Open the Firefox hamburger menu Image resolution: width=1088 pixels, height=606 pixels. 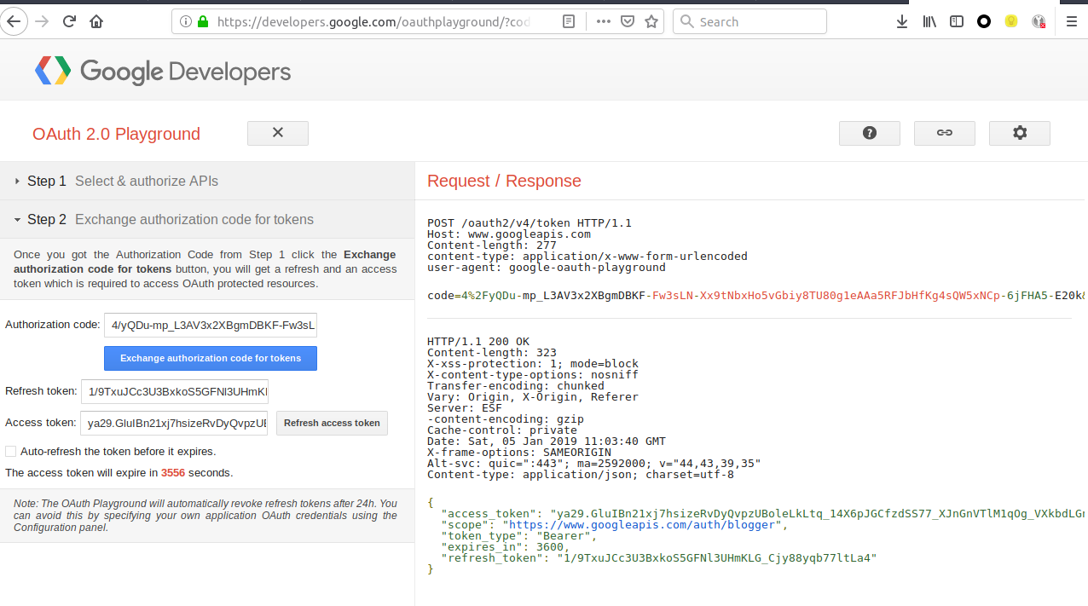1071,21
